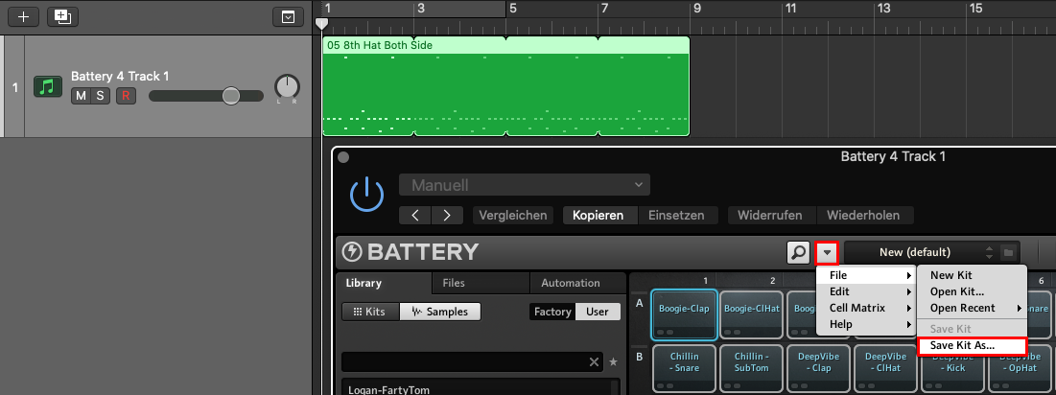Select the Kits browser mode
Screen dimensions: 1056x395
point(370,313)
